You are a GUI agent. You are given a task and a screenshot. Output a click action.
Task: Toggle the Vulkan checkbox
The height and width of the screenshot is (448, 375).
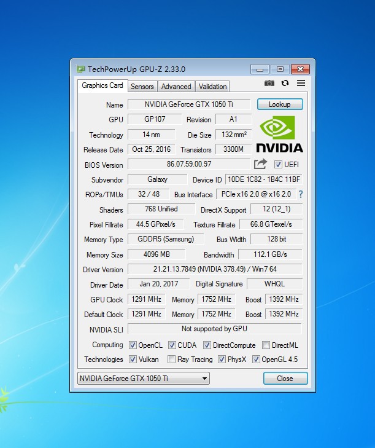click(133, 359)
